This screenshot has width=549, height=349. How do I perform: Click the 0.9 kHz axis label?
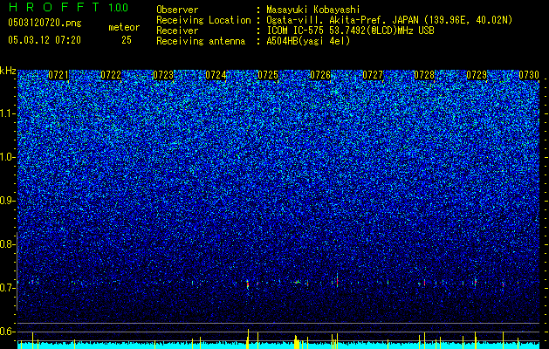click(7, 201)
